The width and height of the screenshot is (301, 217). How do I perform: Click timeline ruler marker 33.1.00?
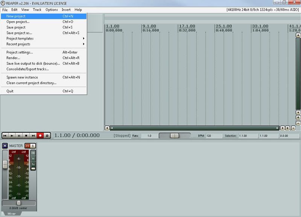260,26
